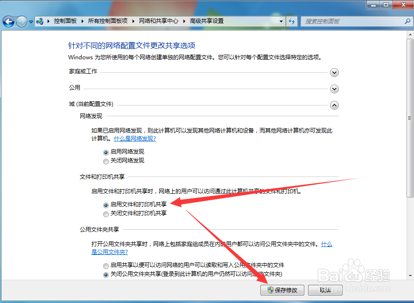Viewport: 414px width, 303px height.
Task: Click the magnifier icon in the search box
Action: [407, 21]
